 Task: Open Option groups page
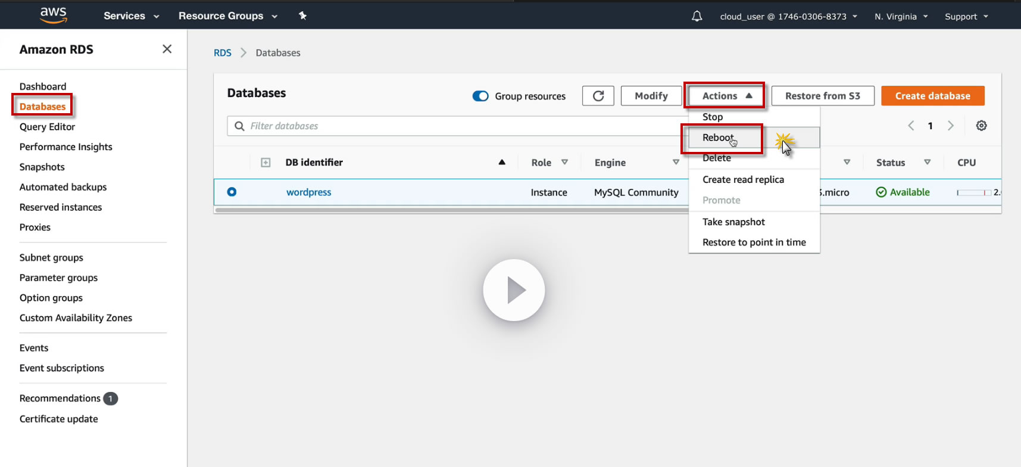point(51,298)
